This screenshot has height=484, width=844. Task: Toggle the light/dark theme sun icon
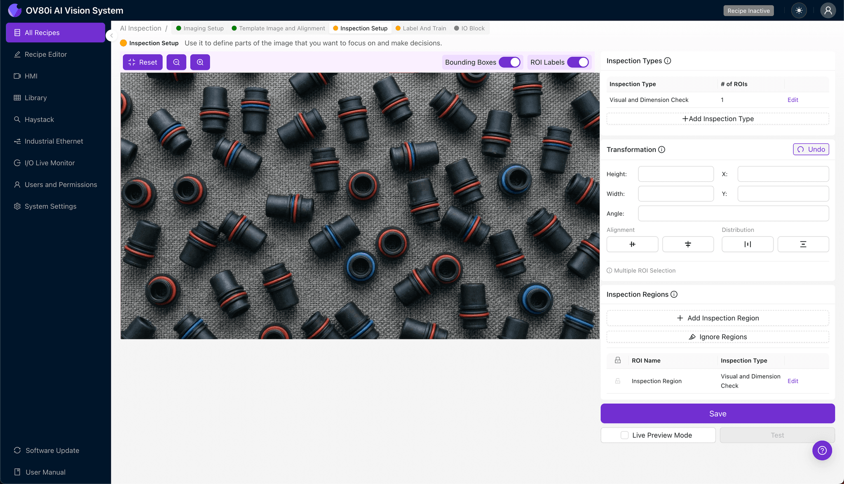click(x=799, y=11)
